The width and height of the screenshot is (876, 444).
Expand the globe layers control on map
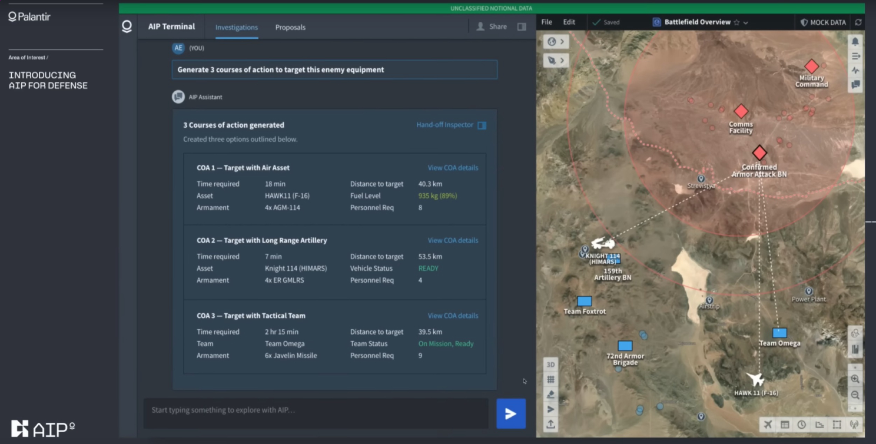pos(556,42)
